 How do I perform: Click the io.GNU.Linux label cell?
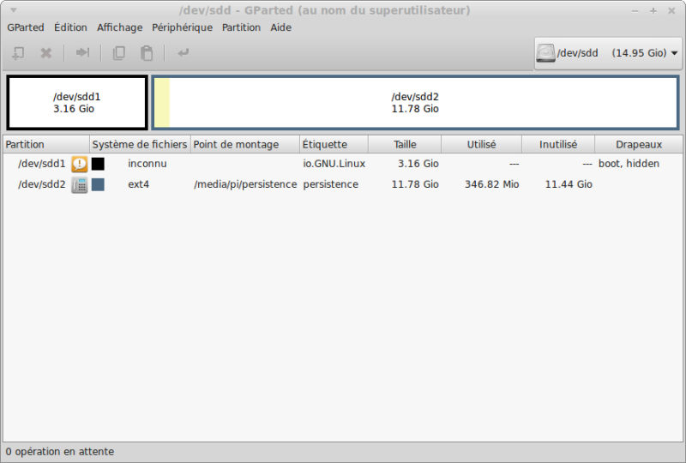coord(334,164)
